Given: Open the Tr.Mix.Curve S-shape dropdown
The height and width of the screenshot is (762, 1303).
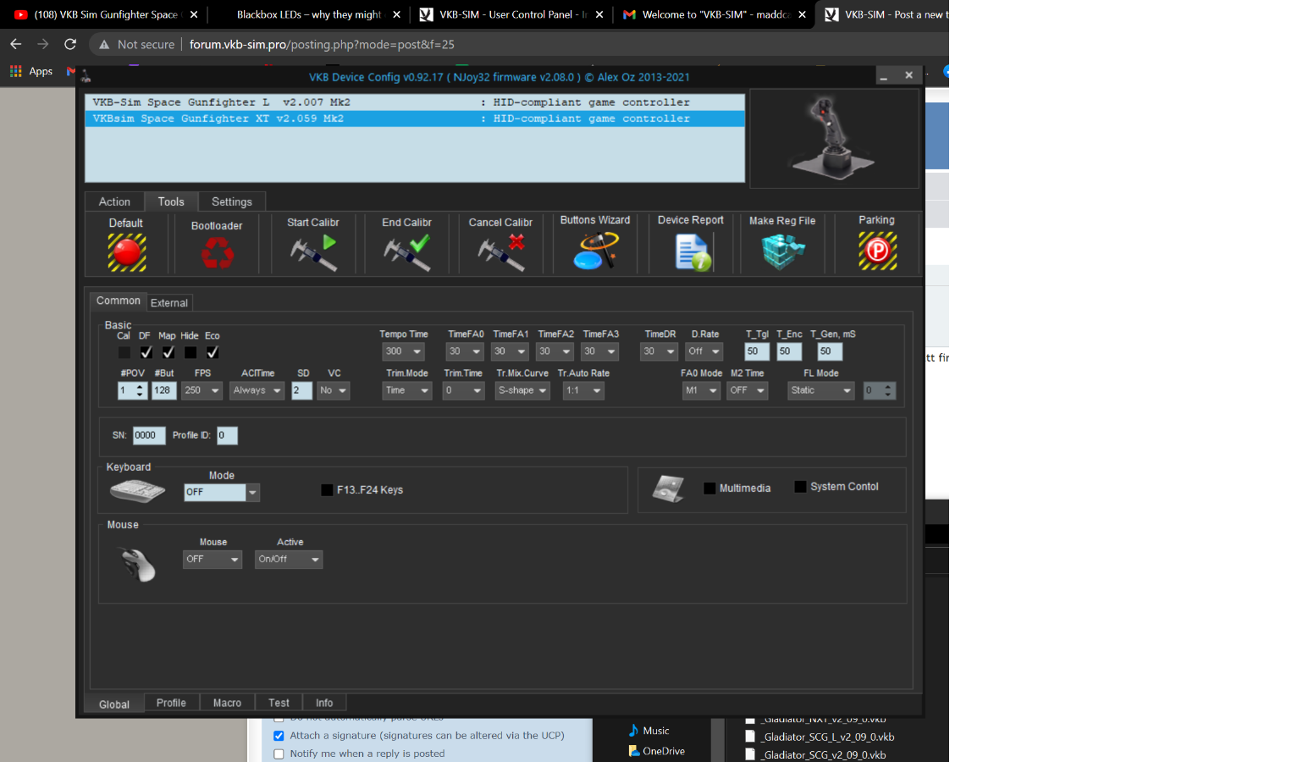Looking at the screenshot, I should click(x=522, y=390).
